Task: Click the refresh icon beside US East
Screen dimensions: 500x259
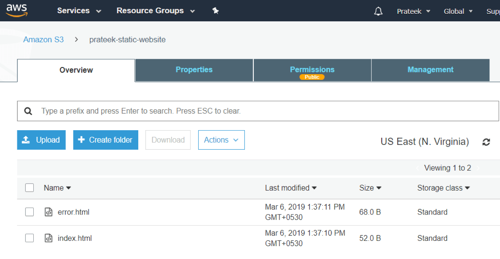Action: pyautogui.click(x=486, y=142)
